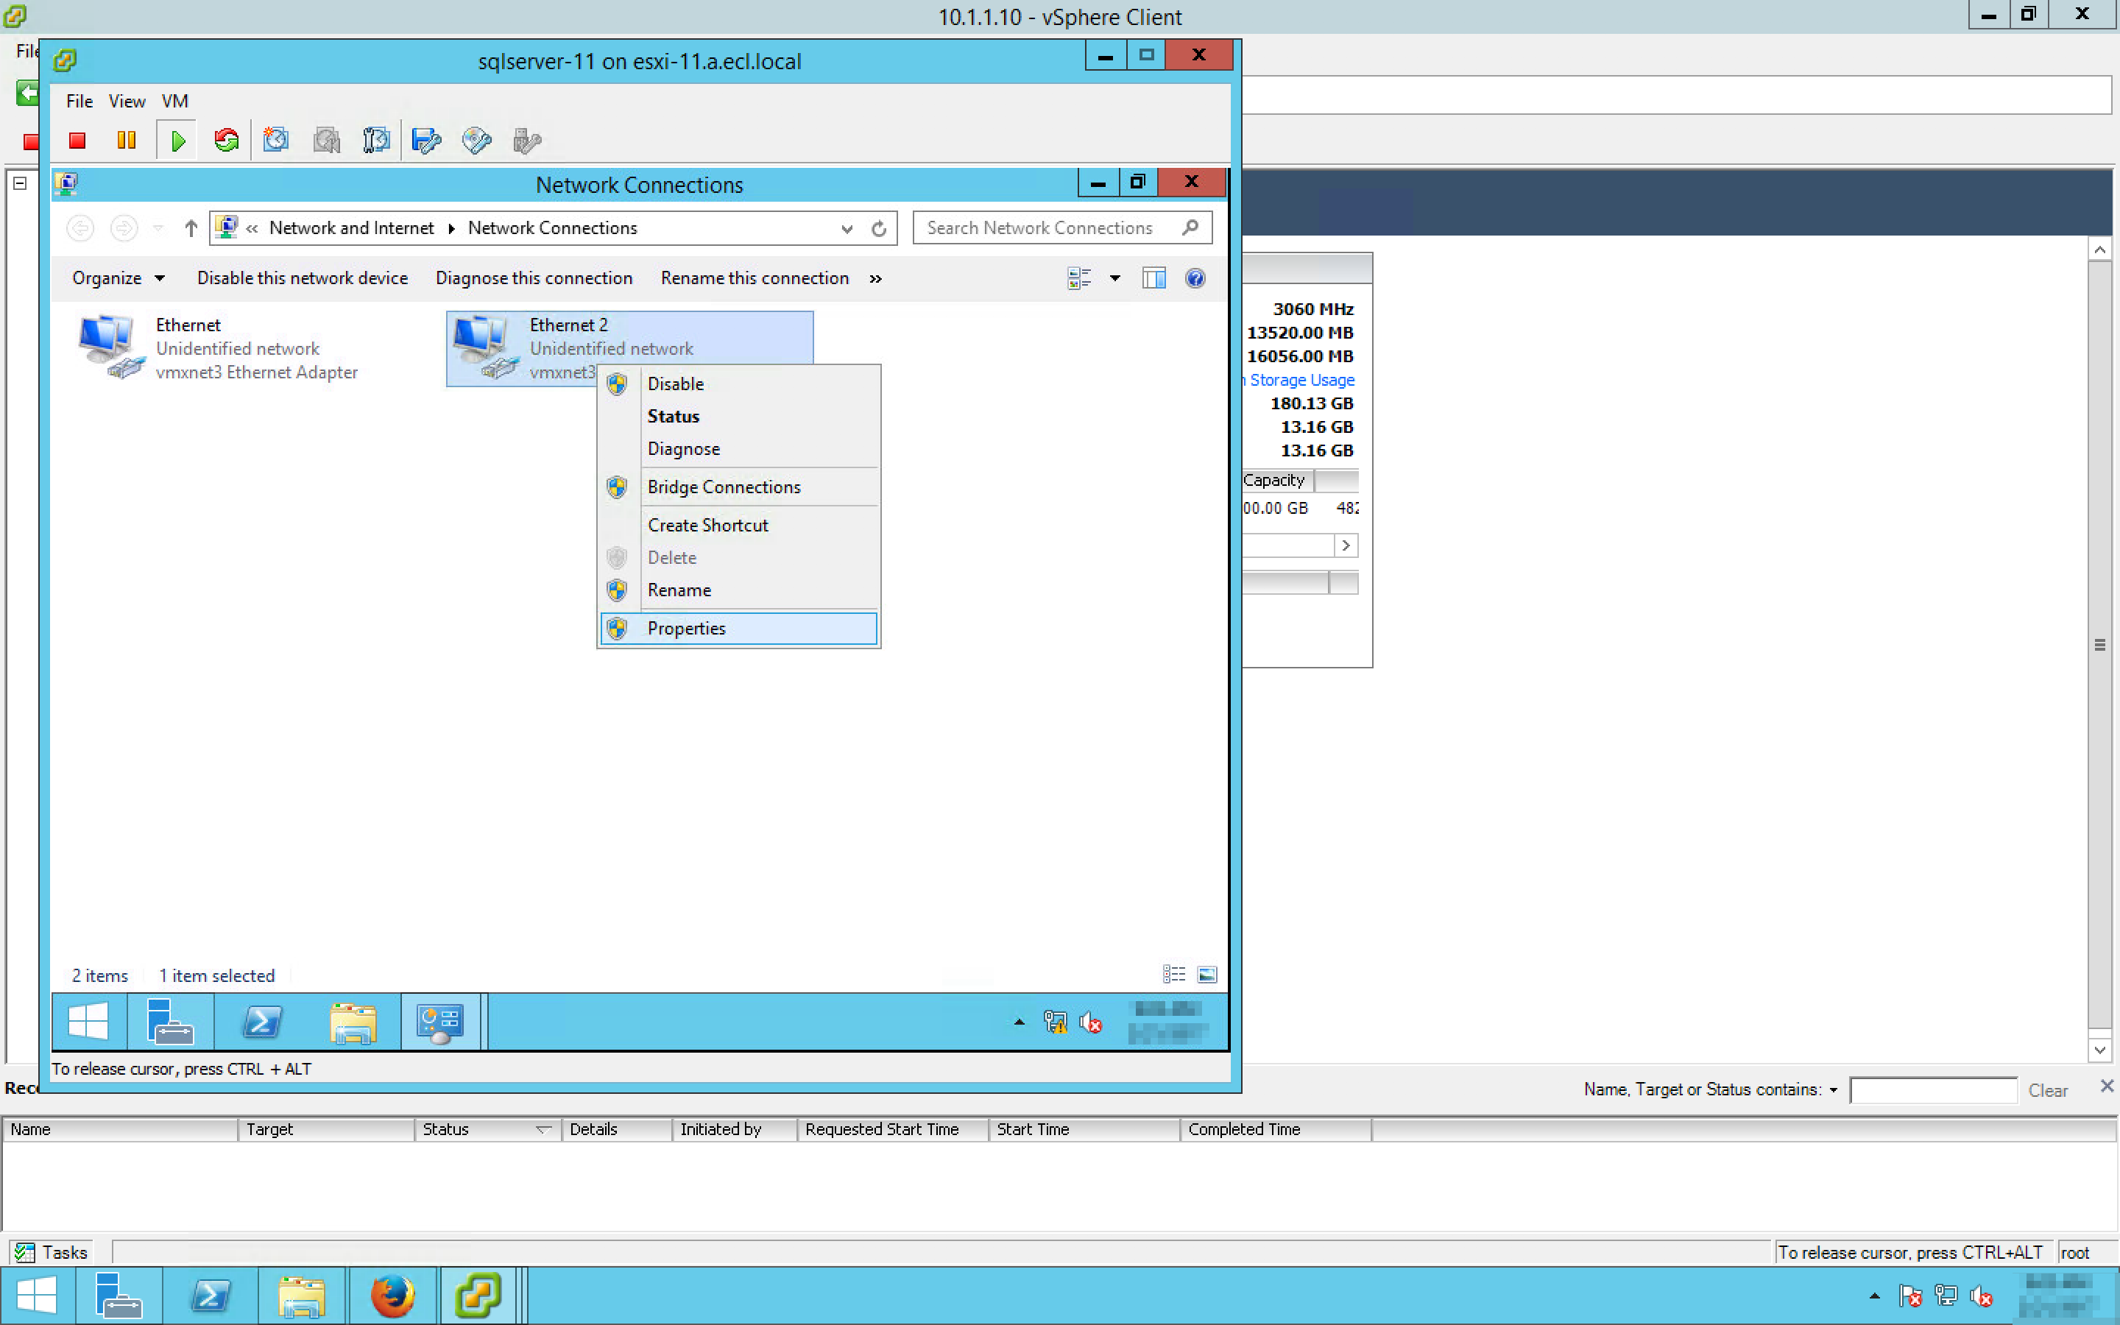2120x1325 pixels.
Task: Switch to details view in status bar
Action: pos(1173,975)
